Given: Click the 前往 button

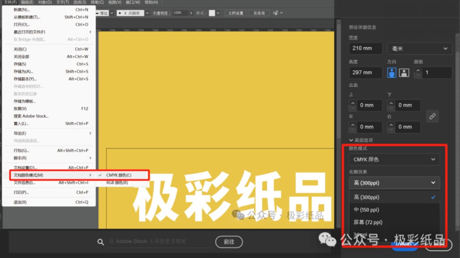Looking at the screenshot, I should (x=229, y=242).
